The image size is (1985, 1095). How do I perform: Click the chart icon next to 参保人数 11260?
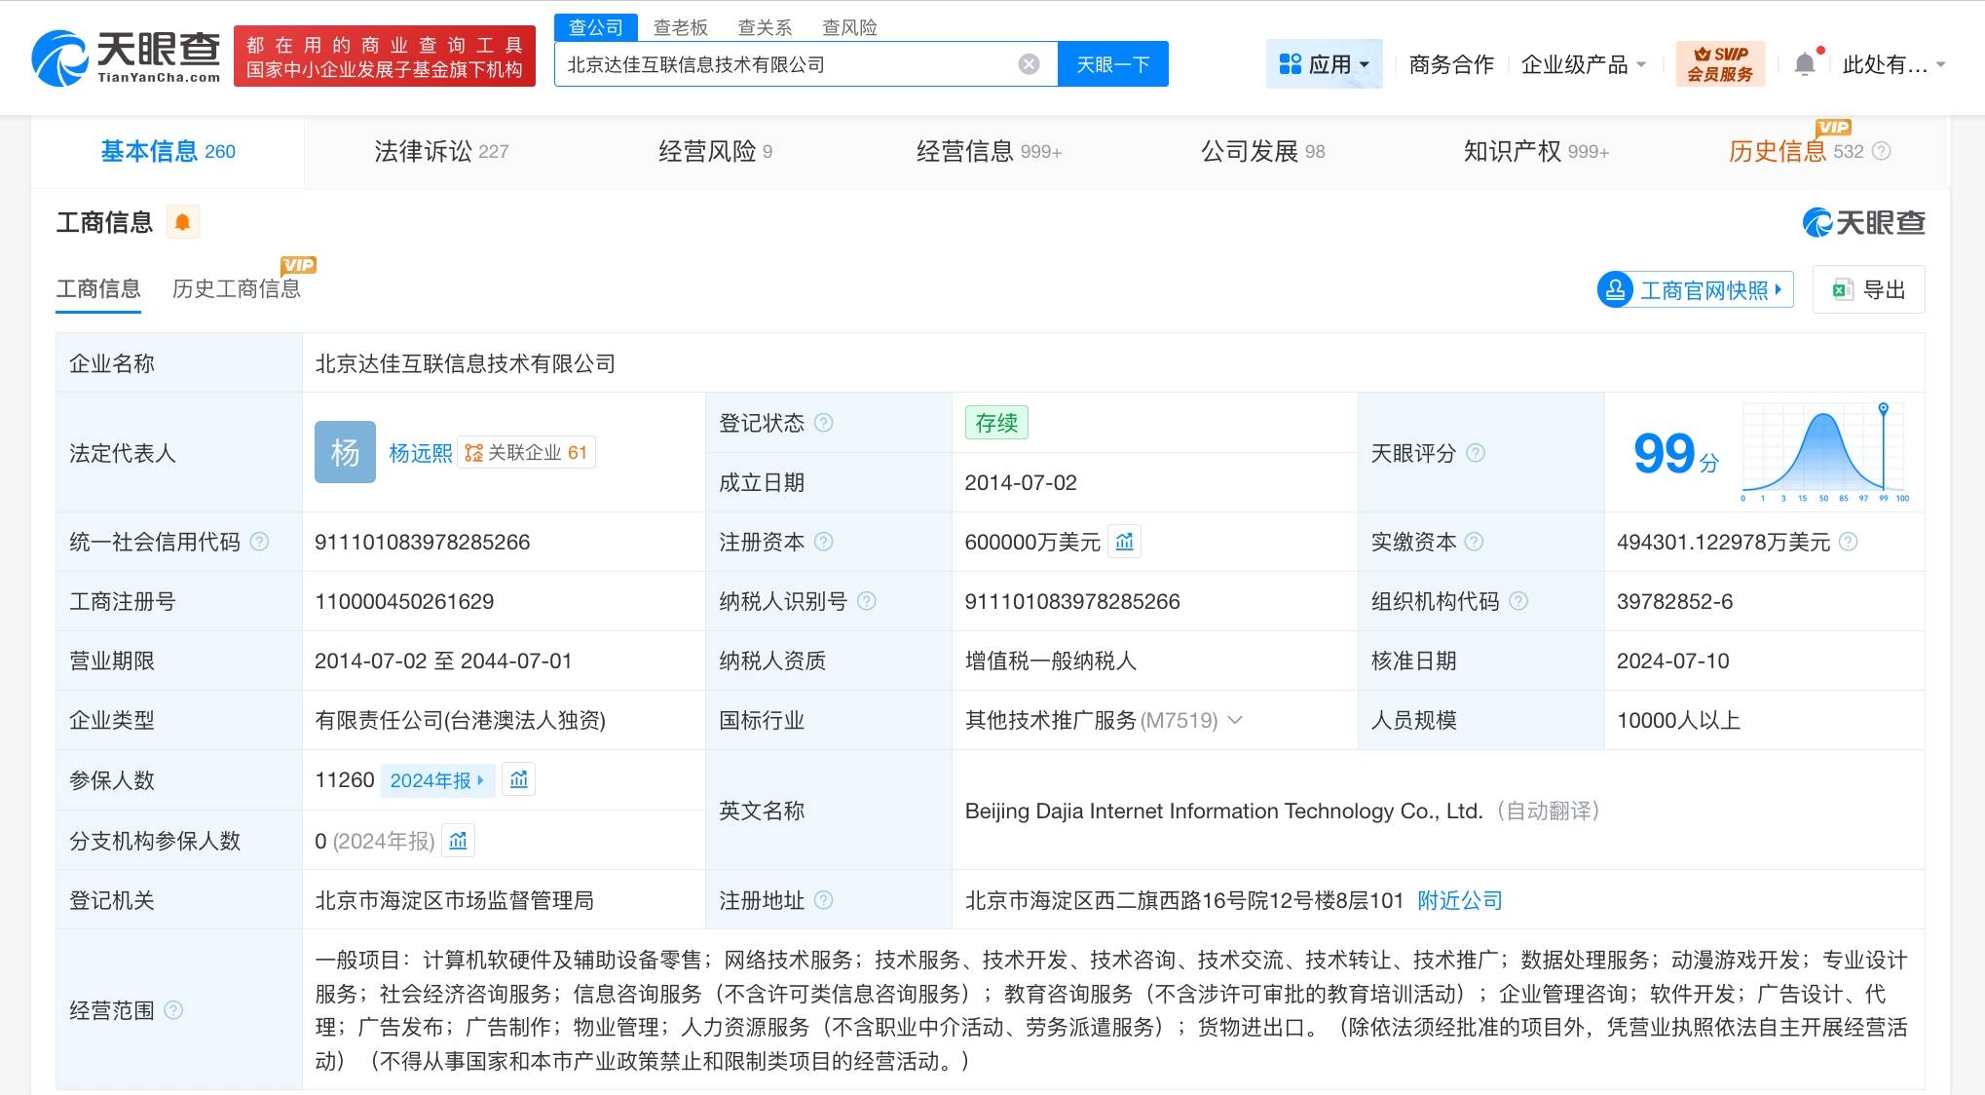(518, 779)
